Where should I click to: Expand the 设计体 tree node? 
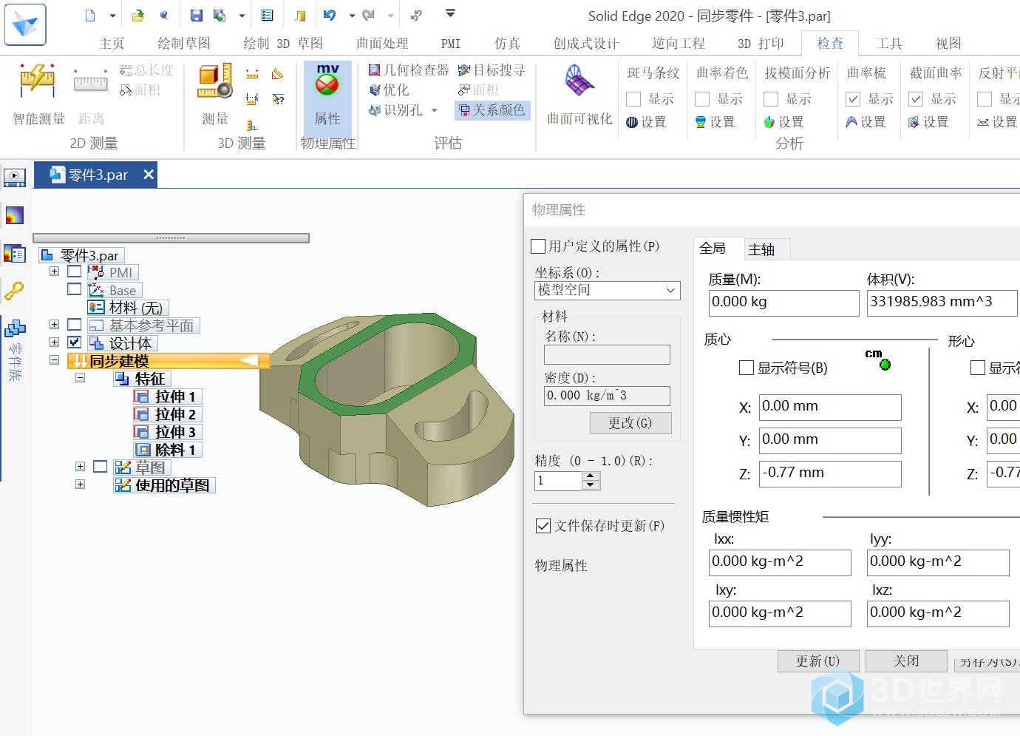click(54, 342)
